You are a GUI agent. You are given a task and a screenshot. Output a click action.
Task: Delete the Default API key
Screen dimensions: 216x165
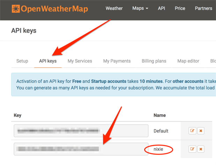pos(201,131)
